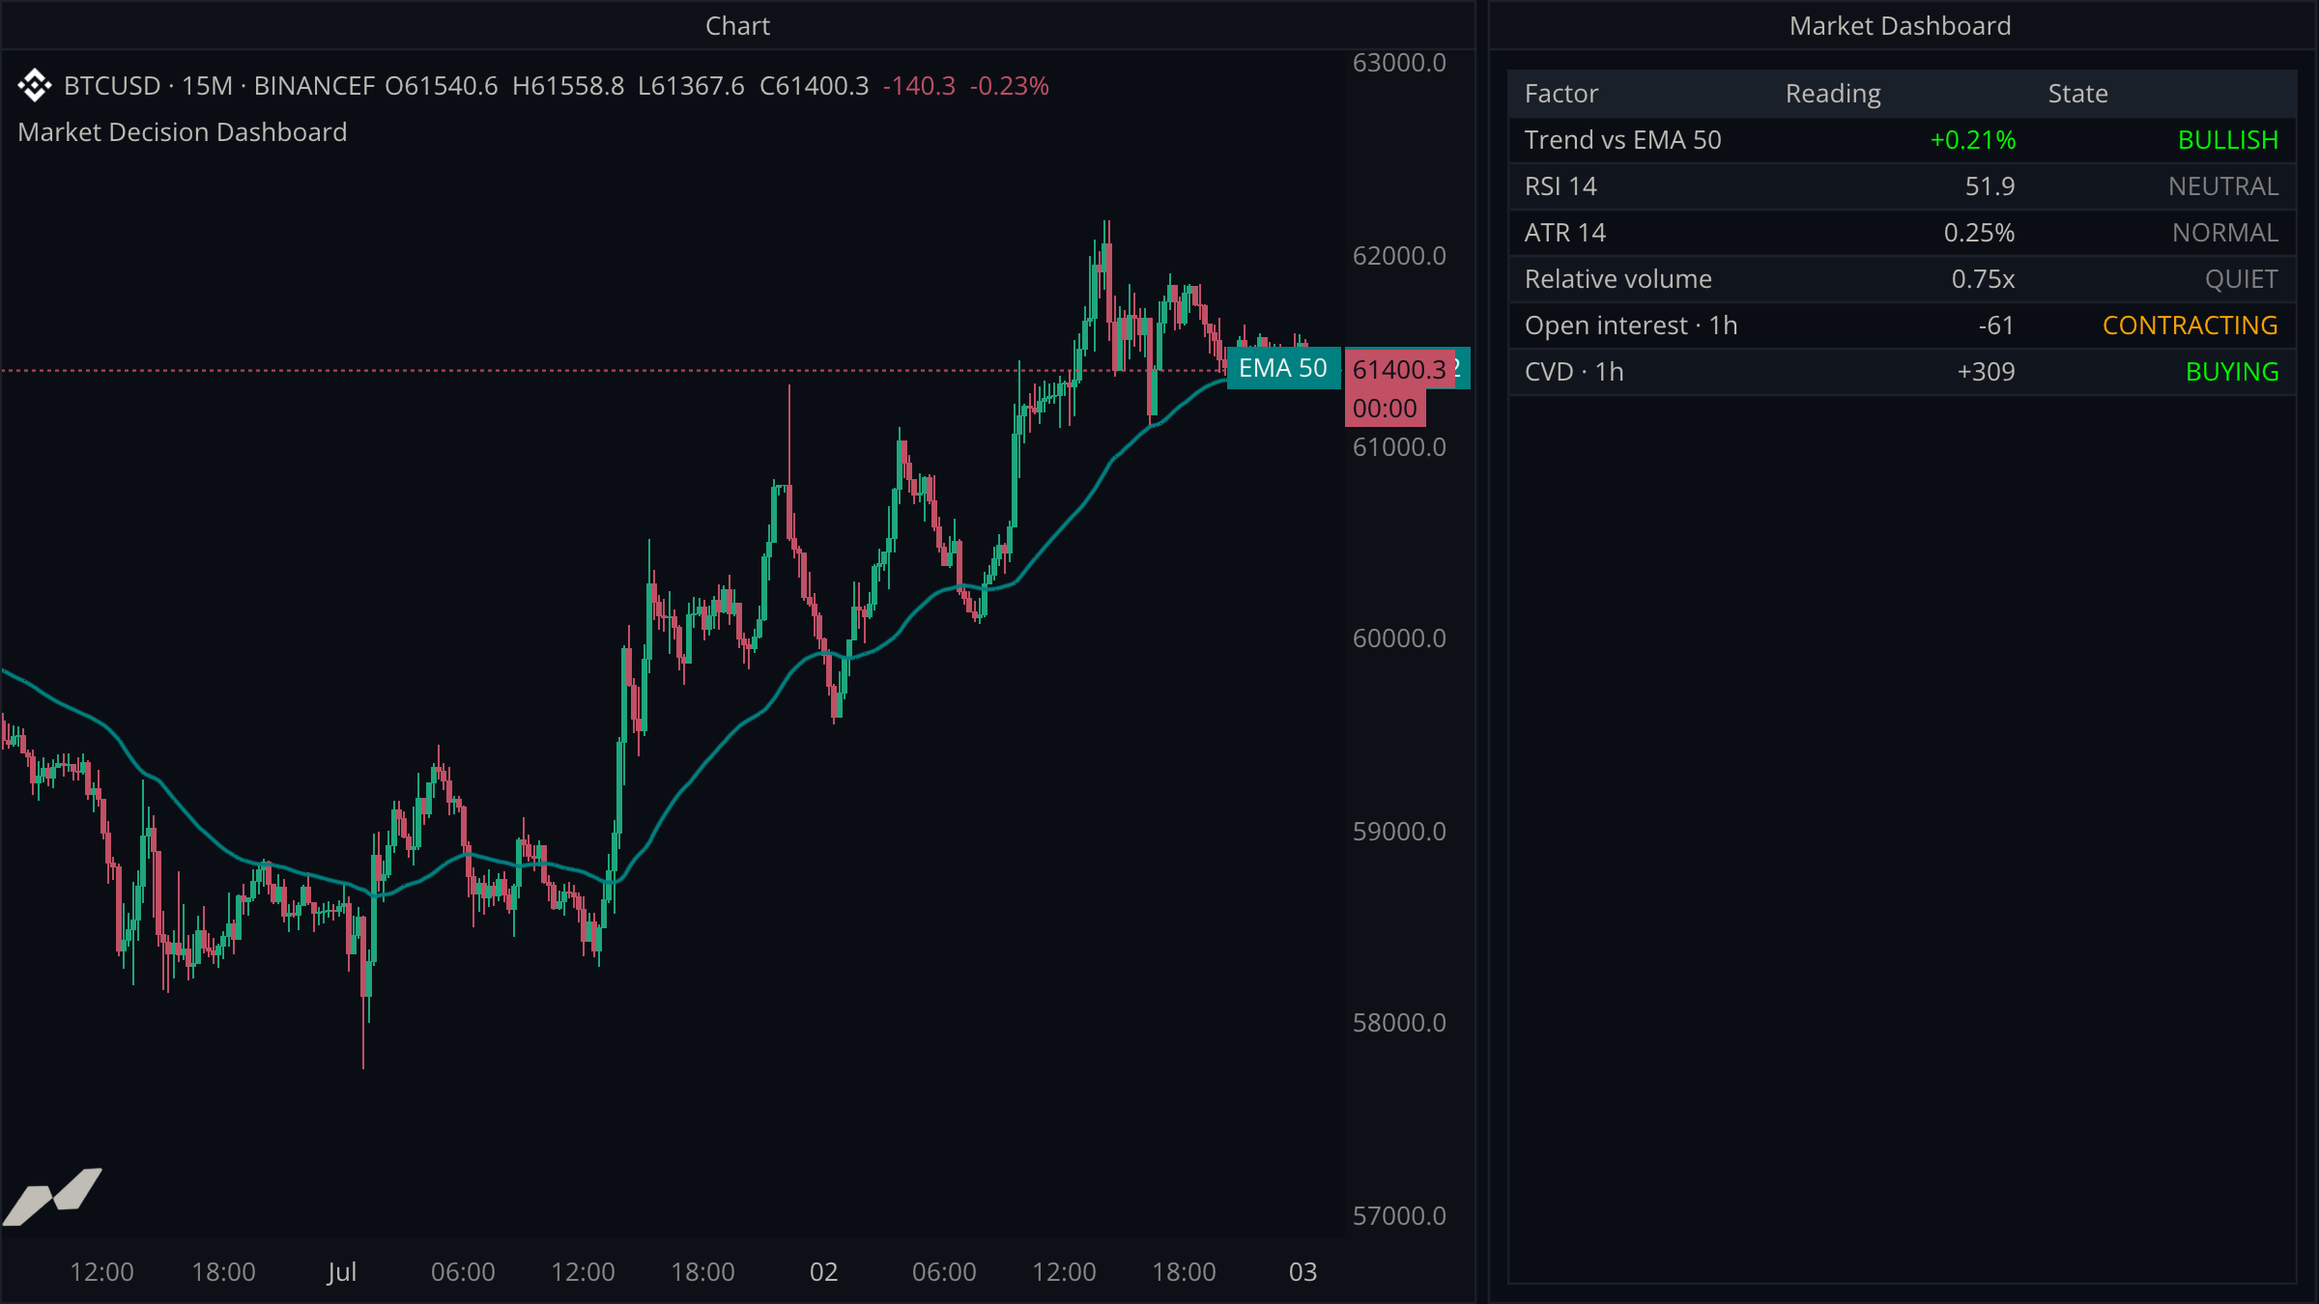Click the 60000.0 price axis label
The image size is (2319, 1304).
point(1399,638)
